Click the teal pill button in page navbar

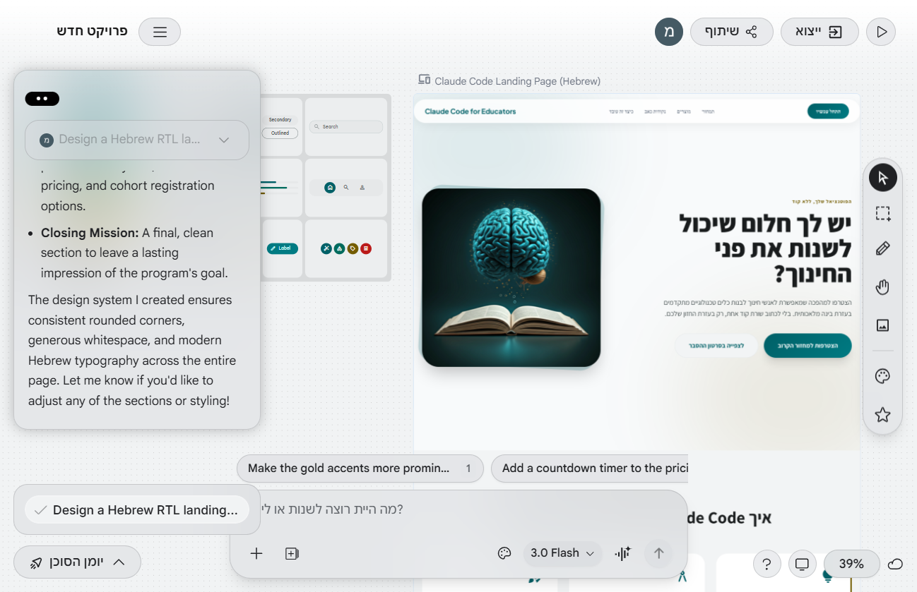coord(828,111)
